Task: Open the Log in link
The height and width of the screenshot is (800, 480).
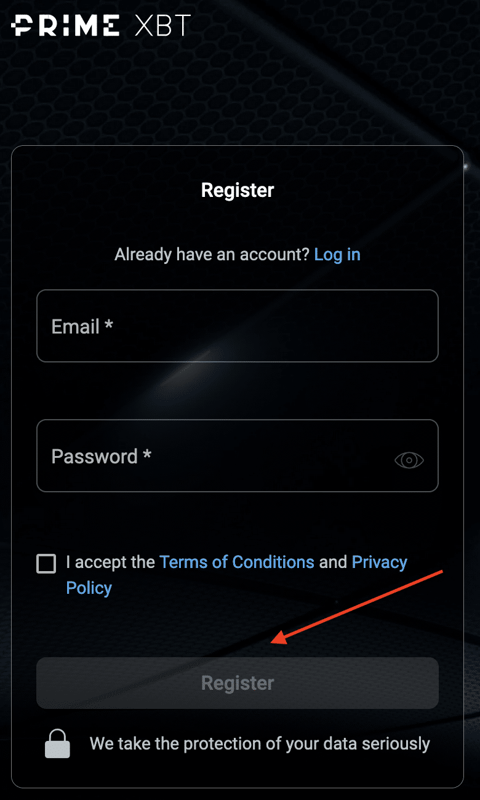Action: 337,254
